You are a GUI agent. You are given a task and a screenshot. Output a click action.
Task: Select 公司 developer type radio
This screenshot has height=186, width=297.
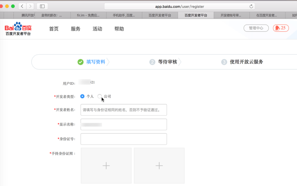pos(99,96)
